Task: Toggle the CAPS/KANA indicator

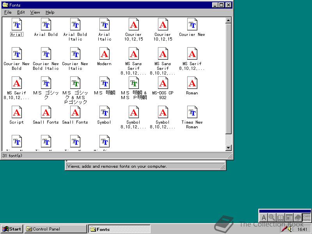Action: 305,217
